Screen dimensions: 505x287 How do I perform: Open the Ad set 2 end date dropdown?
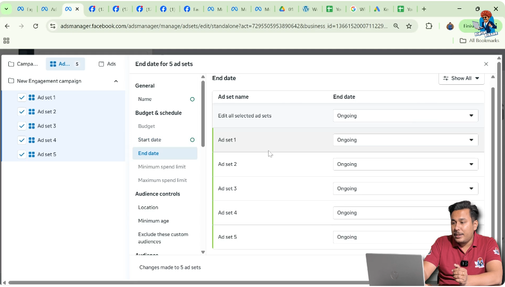coord(405,164)
